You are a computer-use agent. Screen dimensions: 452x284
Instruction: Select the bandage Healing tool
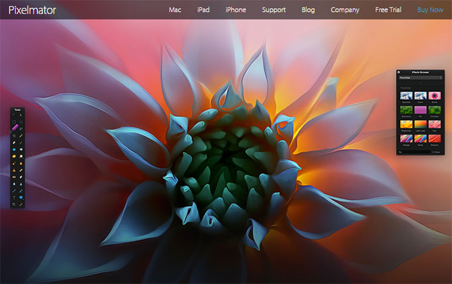[21, 170]
